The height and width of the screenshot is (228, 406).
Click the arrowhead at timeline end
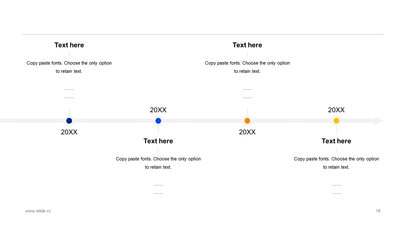click(x=379, y=121)
